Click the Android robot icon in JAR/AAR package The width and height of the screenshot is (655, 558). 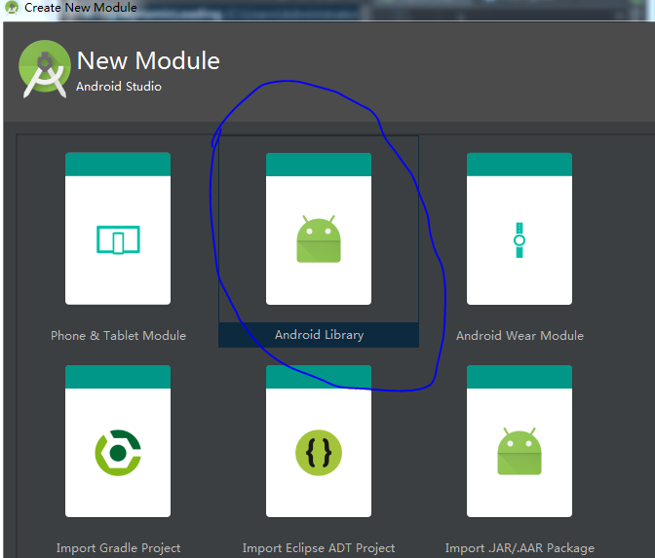click(x=520, y=452)
